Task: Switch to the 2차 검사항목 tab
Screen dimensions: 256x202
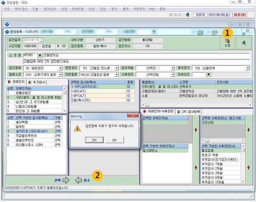Action: 189,111
